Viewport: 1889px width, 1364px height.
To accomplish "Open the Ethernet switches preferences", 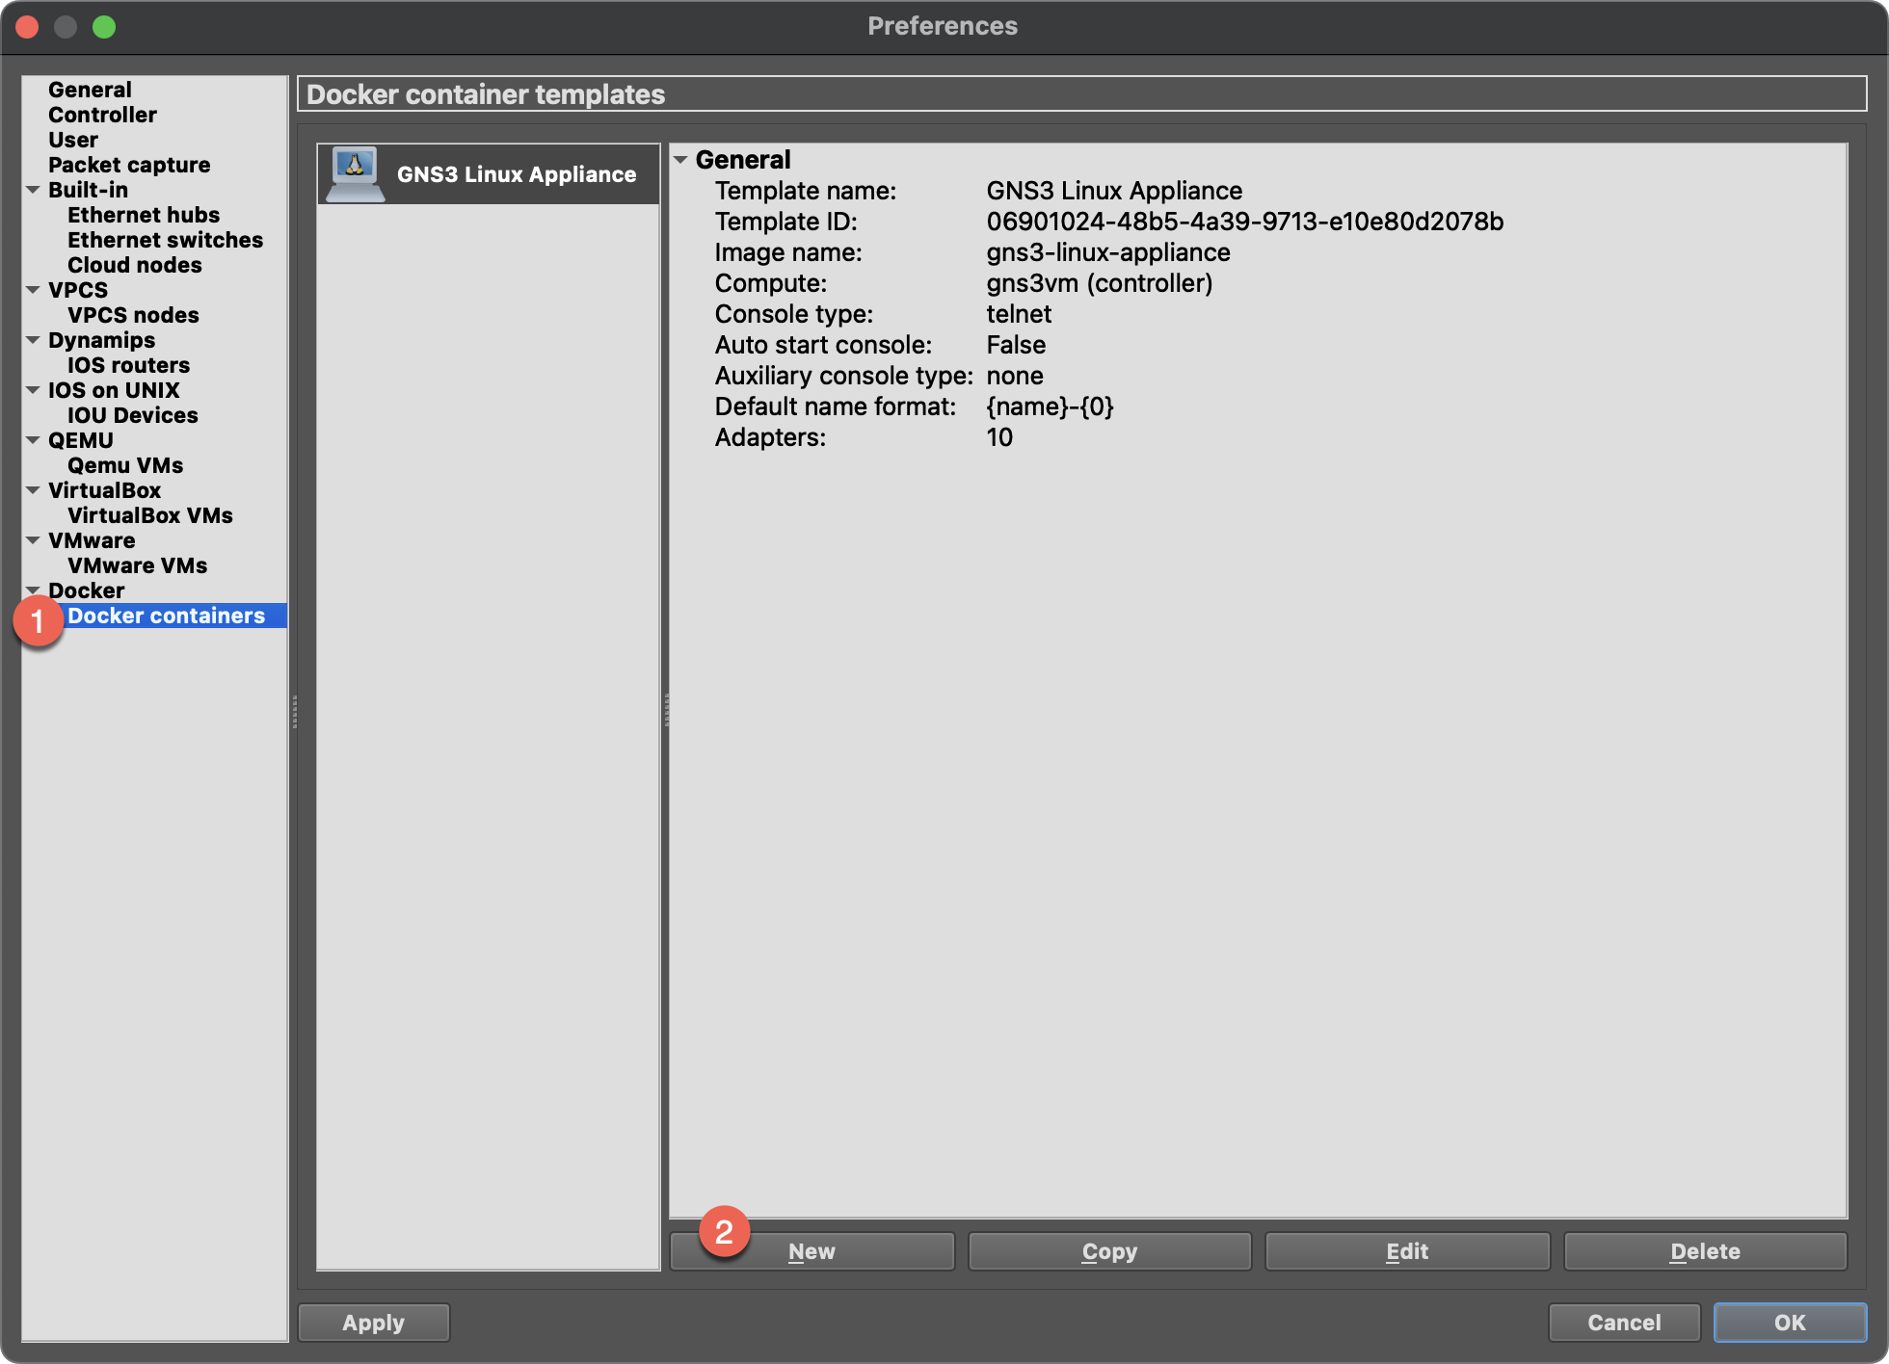I will (x=165, y=240).
